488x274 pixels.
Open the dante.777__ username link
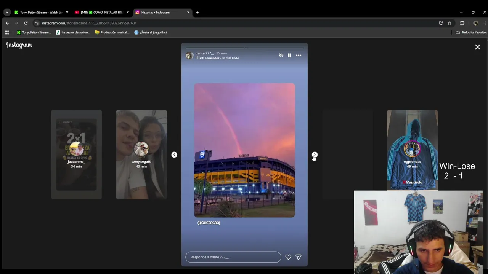point(205,53)
